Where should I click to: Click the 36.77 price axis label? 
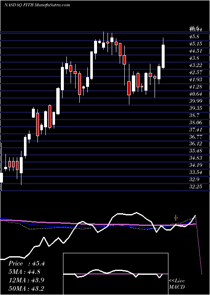196,137
